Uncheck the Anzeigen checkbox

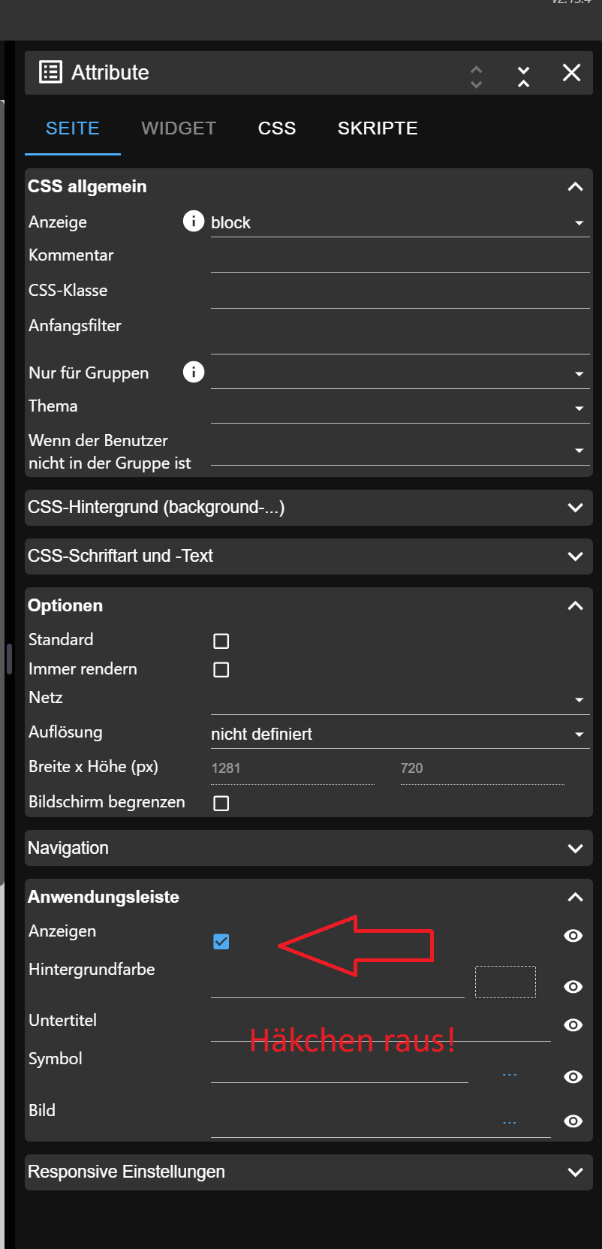click(x=221, y=941)
